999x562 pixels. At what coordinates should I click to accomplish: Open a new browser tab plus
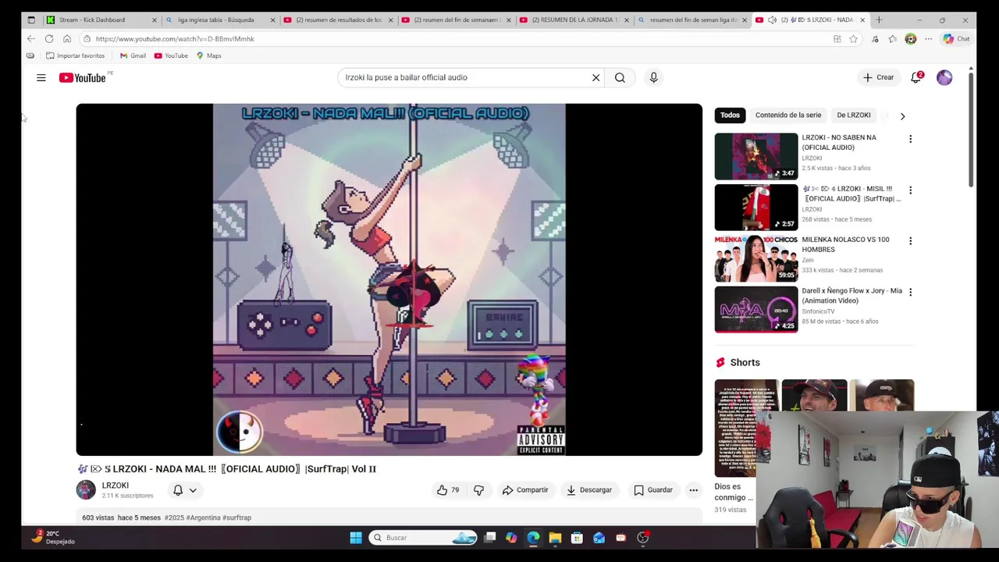[x=879, y=20]
